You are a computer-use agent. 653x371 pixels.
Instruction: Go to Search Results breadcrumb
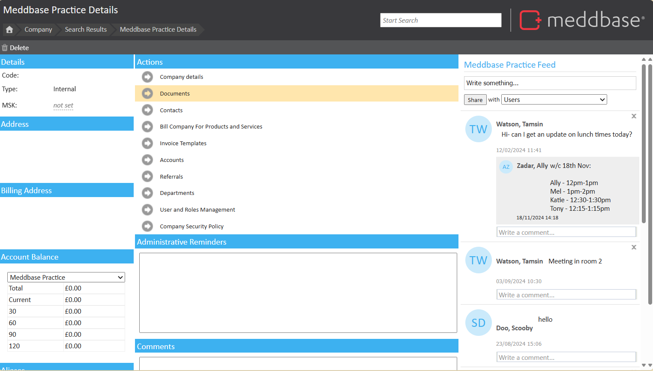click(86, 30)
